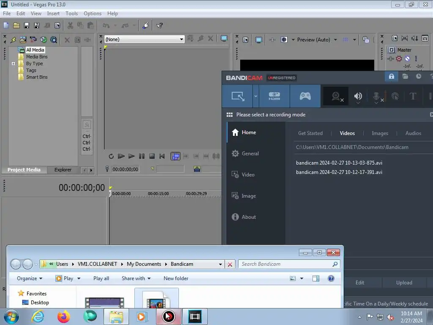
Task: Open the Options menu
Action: 93,14
